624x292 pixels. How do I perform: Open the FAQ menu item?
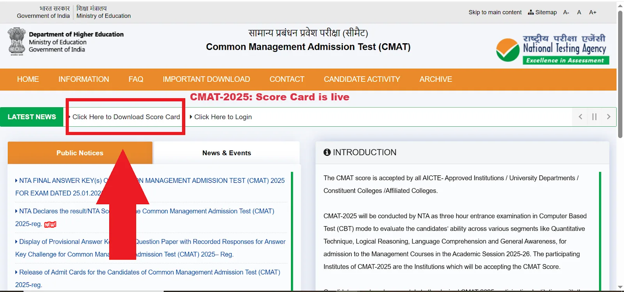pos(136,79)
